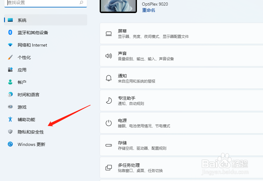Open 蓝牙和其他设备 settings category
Viewport: 263px width, 181px height.
coord(46,32)
